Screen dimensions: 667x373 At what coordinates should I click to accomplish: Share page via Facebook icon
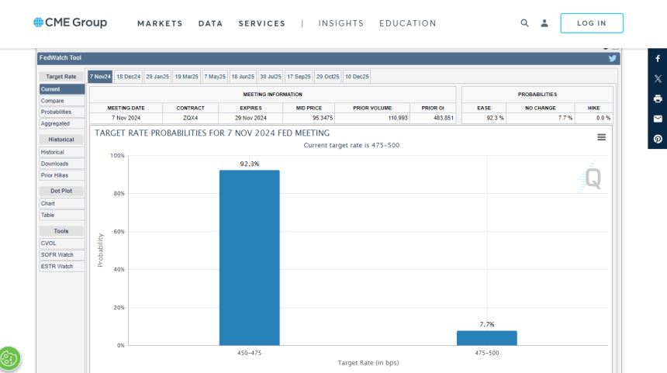pyautogui.click(x=658, y=59)
